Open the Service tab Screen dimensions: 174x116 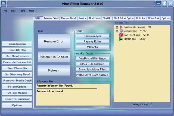[82, 18]
